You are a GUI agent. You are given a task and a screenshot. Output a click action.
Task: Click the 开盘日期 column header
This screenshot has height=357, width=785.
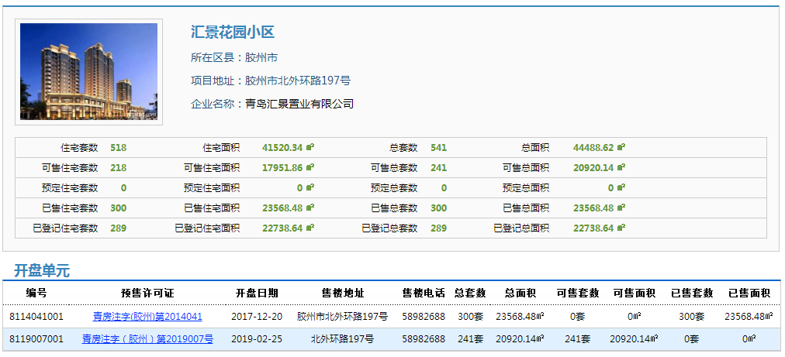click(x=257, y=293)
